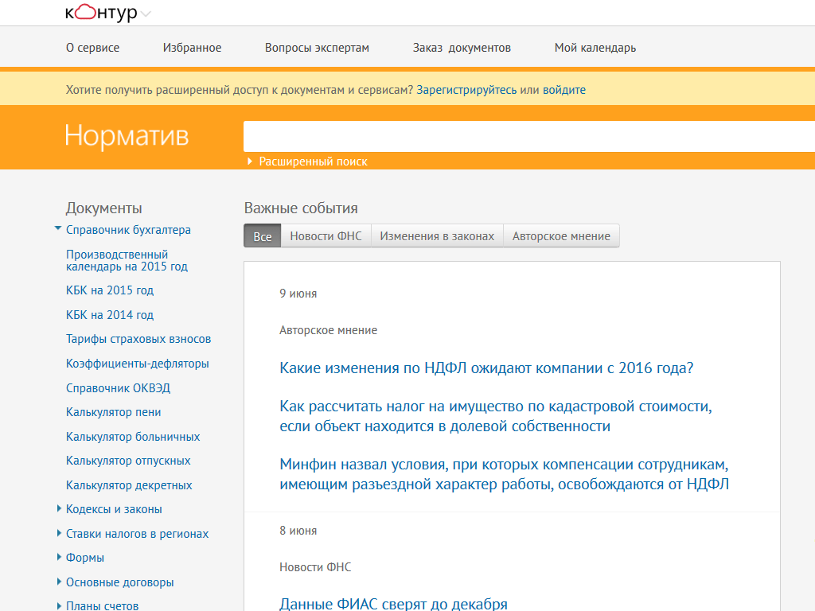Expand the Кодексы и законы section
The height and width of the screenshot is (611, 815).
coord(59,508)
